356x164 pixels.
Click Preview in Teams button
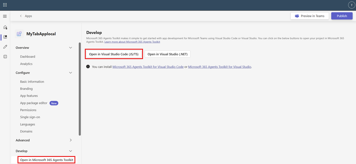(x=310, y=16)
